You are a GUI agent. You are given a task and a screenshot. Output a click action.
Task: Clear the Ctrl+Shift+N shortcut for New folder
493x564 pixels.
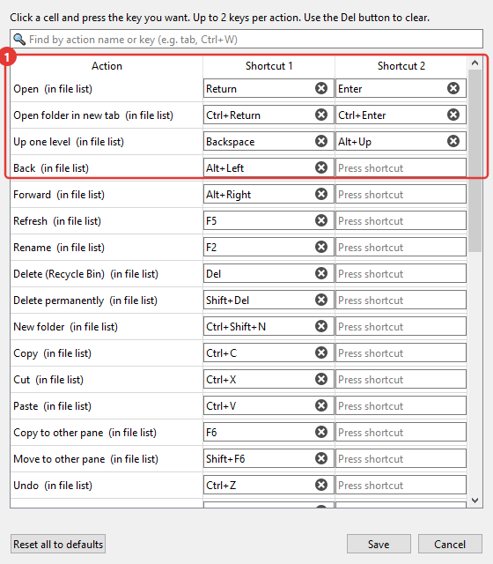pyautogui.click(x=321, y=326)
